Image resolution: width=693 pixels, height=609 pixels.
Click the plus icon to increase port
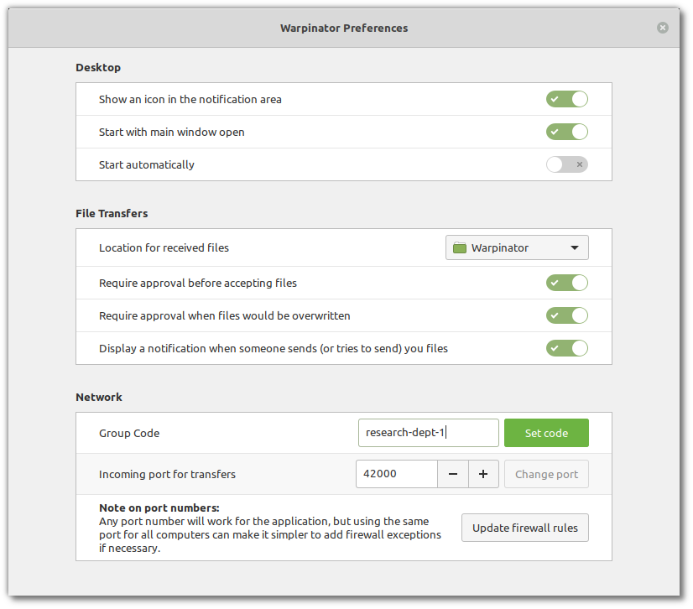tap(483, 474)
